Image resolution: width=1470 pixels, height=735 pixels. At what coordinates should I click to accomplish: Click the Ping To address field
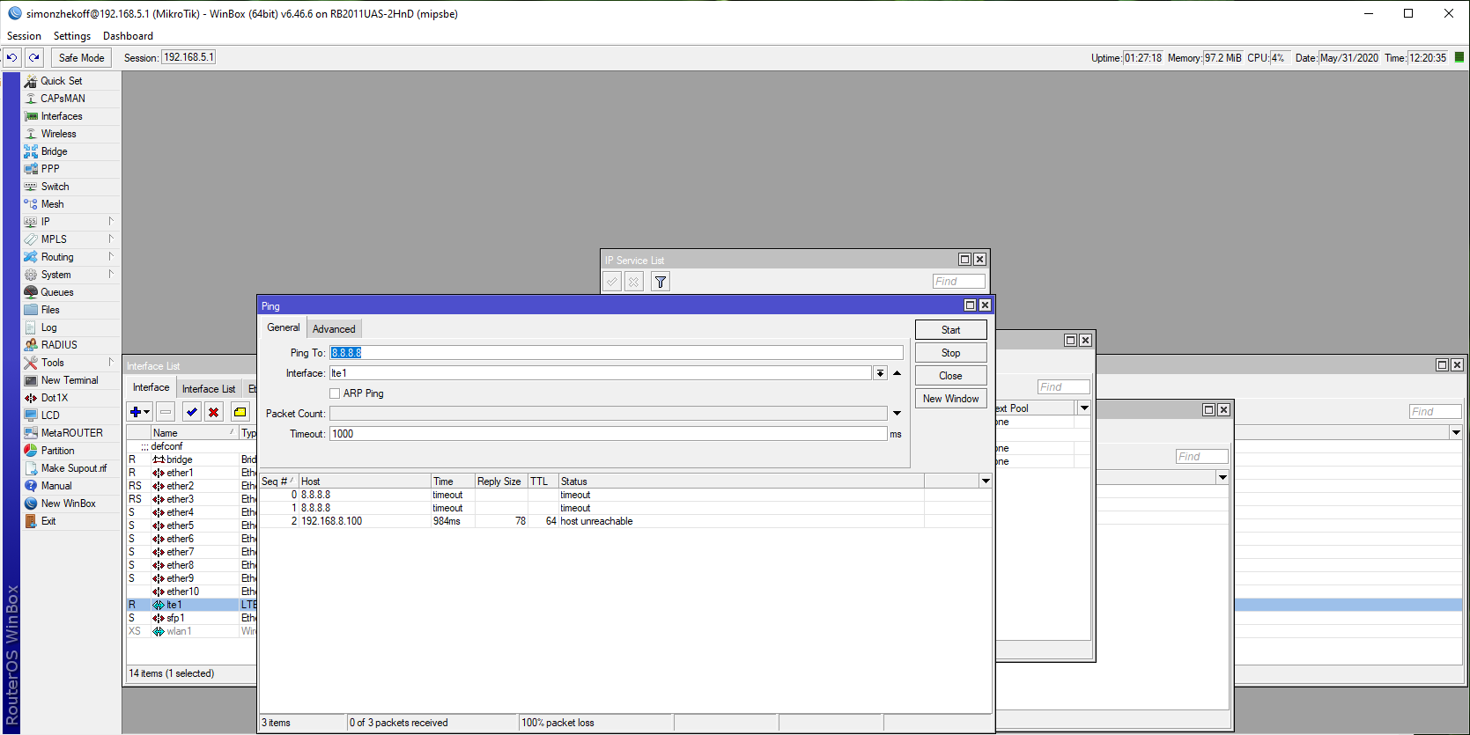(x=617, y=353)
